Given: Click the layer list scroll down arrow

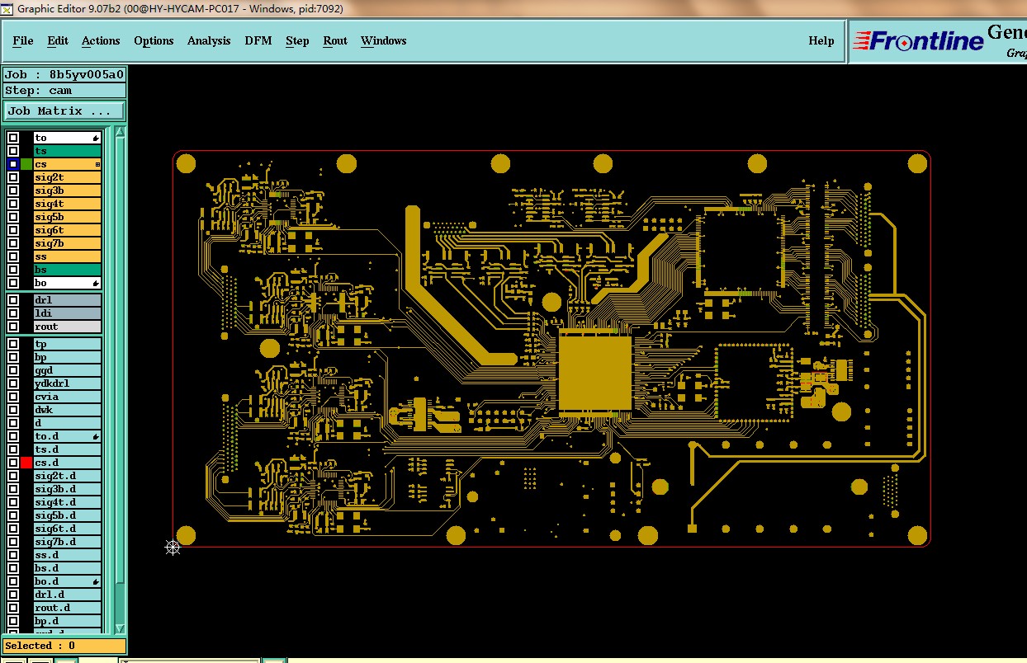Looking at the screenshot, I should point(120,628).
